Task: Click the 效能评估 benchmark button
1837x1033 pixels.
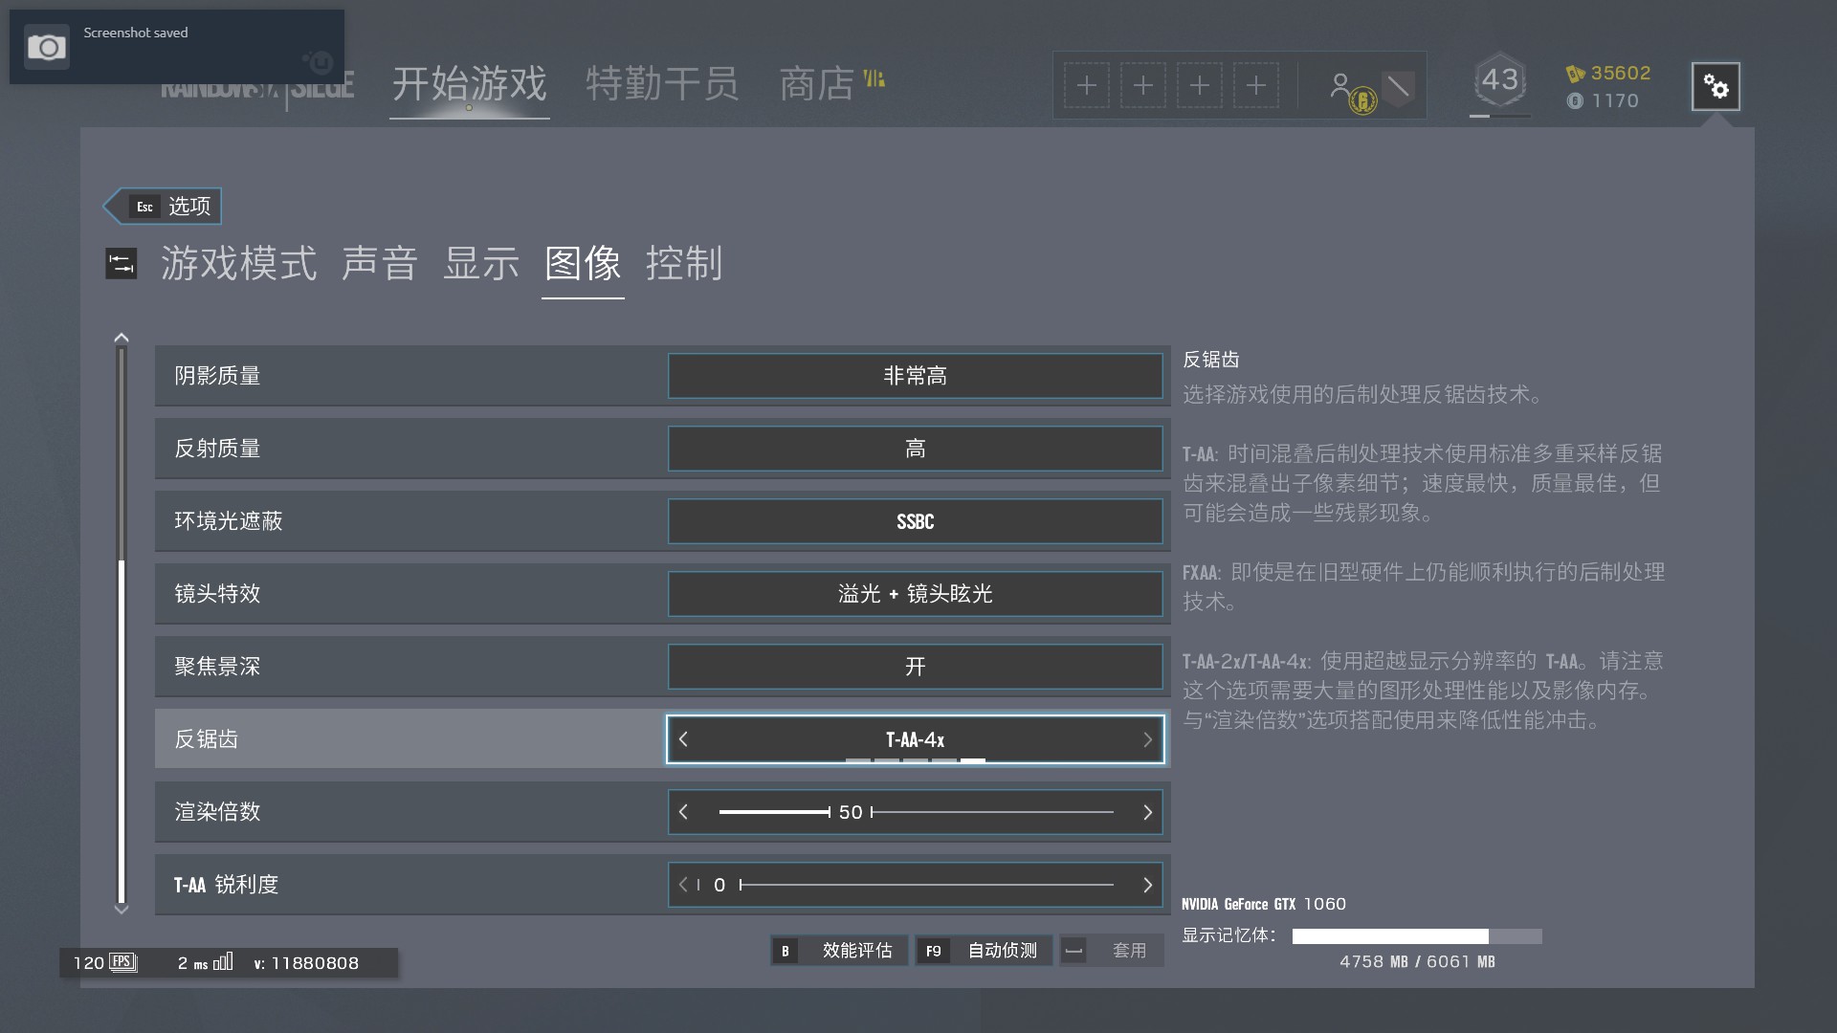Action: [840, 950]
